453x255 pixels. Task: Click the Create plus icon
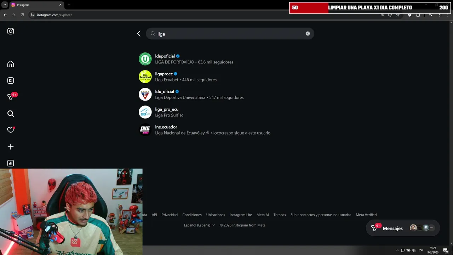[11, 147]
